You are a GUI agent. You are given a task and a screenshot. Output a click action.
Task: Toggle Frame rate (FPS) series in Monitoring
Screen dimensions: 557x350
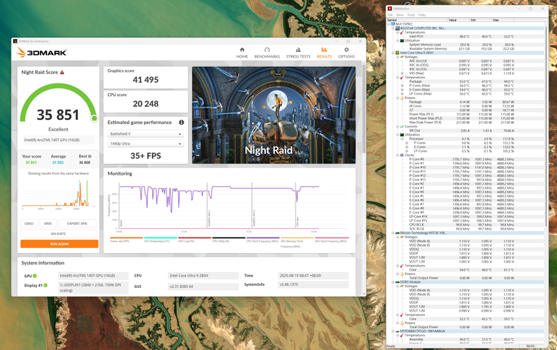pyautogui.click(x=126, y=240)
